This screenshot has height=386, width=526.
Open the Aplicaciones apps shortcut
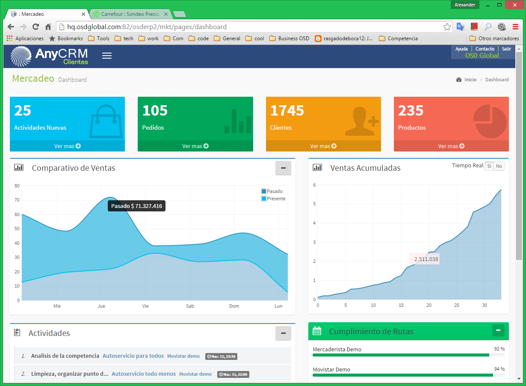coord(25,39)
